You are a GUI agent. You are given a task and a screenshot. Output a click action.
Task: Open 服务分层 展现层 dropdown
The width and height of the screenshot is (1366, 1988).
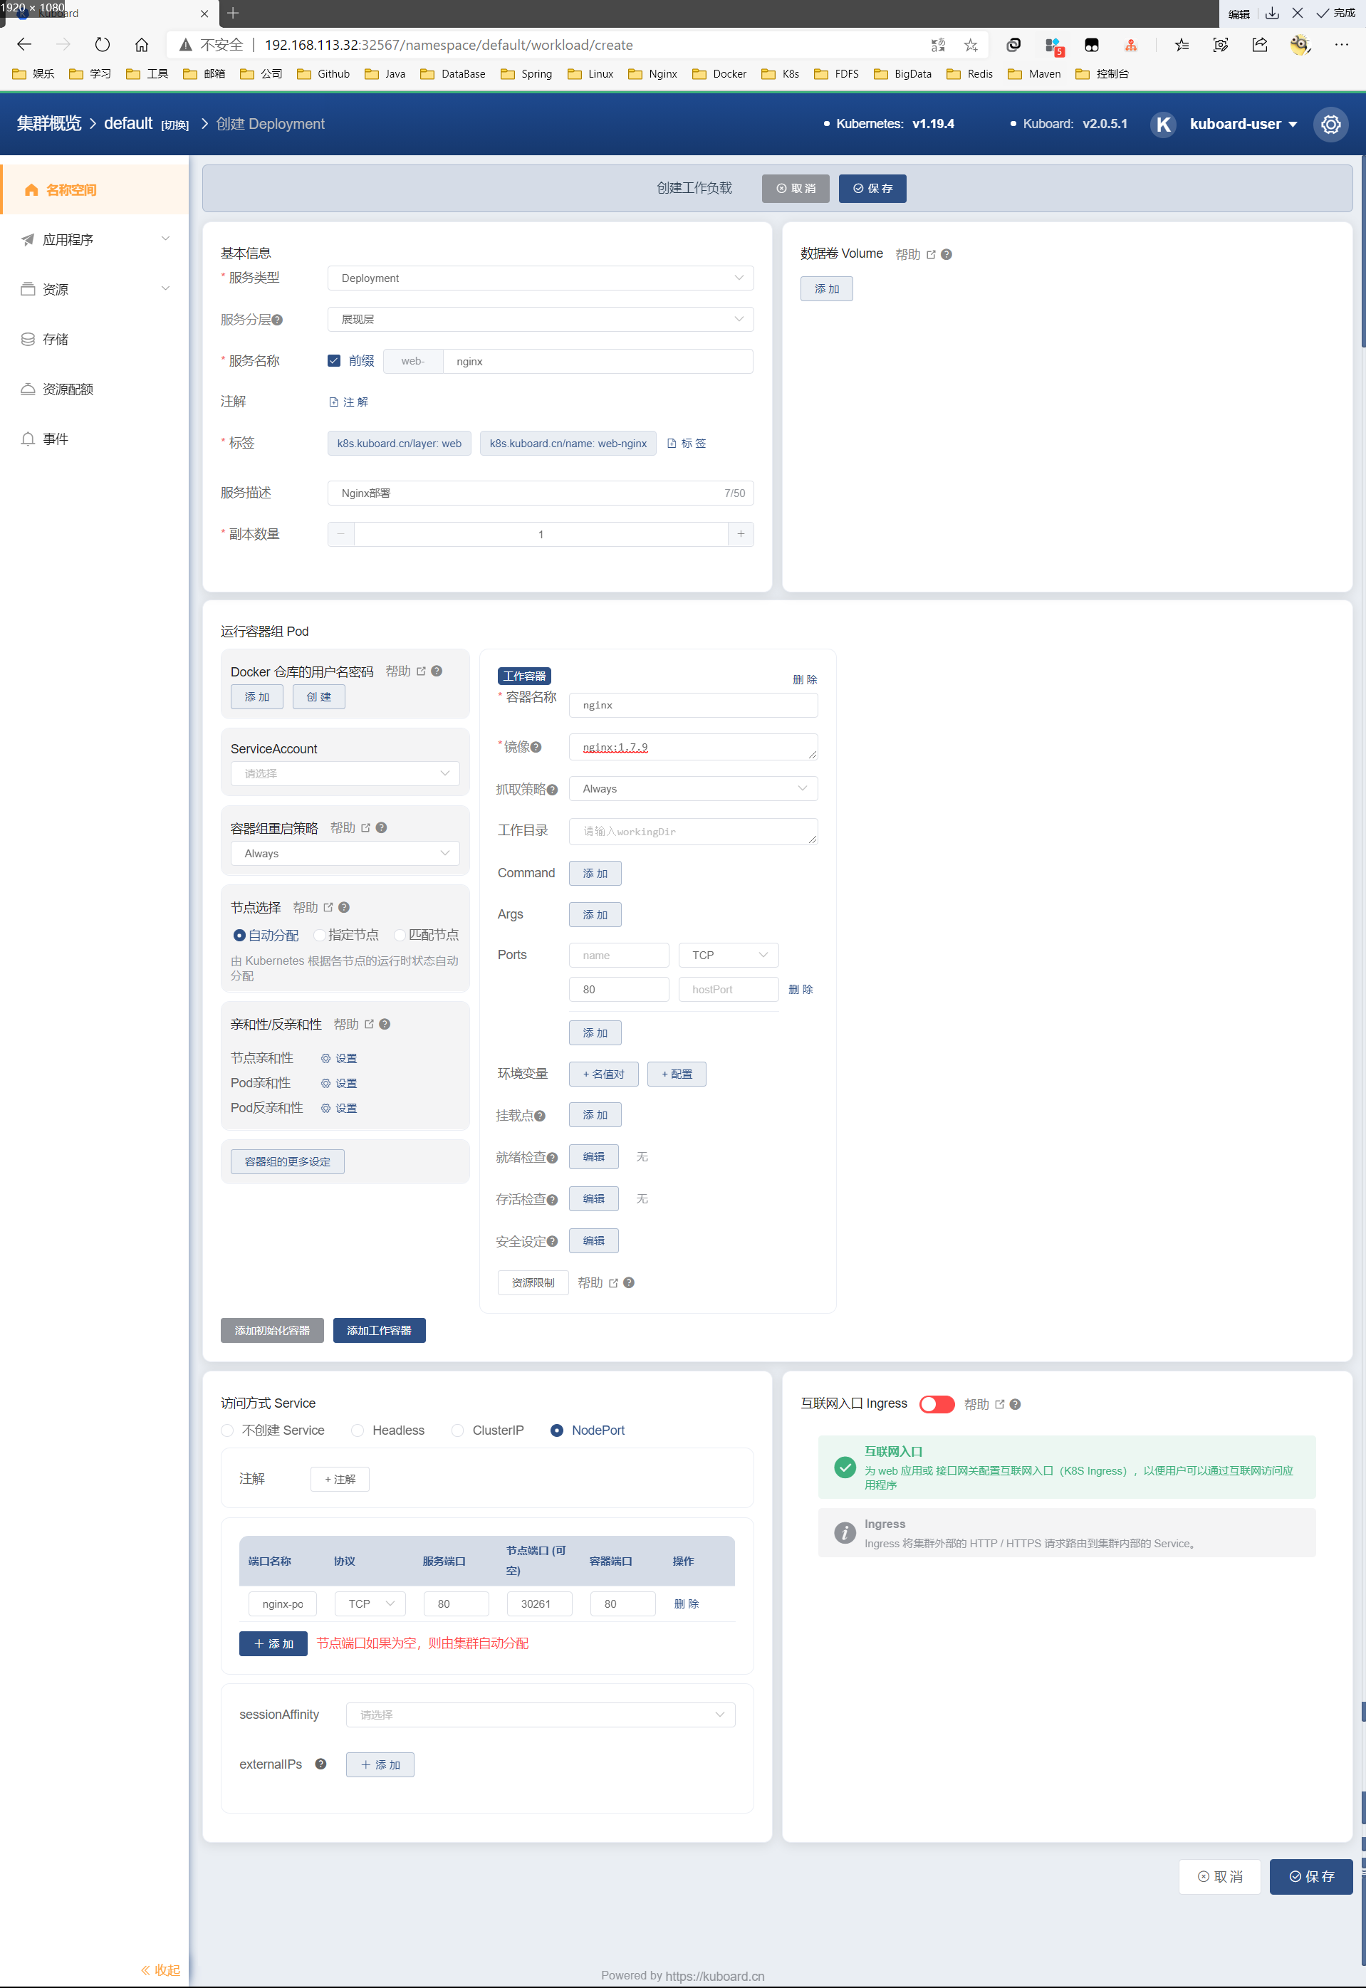(x=540, y=319)
